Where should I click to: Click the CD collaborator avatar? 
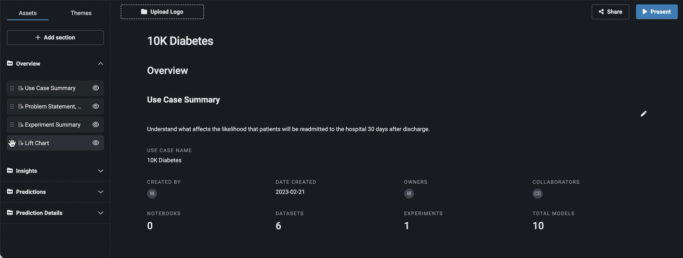pyautogui.click(x=537, y=194)
